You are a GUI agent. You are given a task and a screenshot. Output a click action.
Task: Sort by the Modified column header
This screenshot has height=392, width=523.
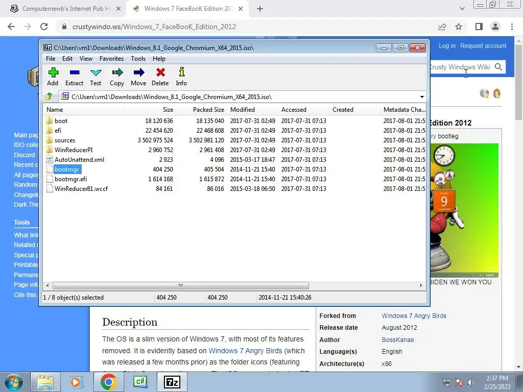click(252, 110)
